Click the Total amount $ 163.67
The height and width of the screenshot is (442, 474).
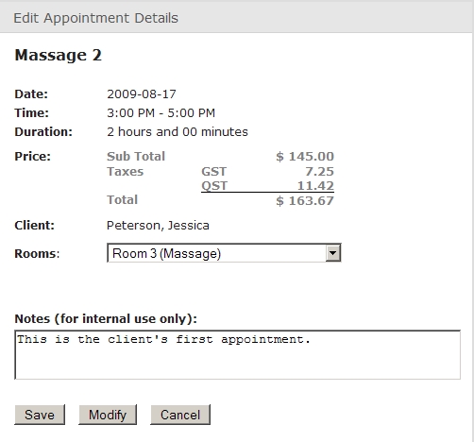305,201
